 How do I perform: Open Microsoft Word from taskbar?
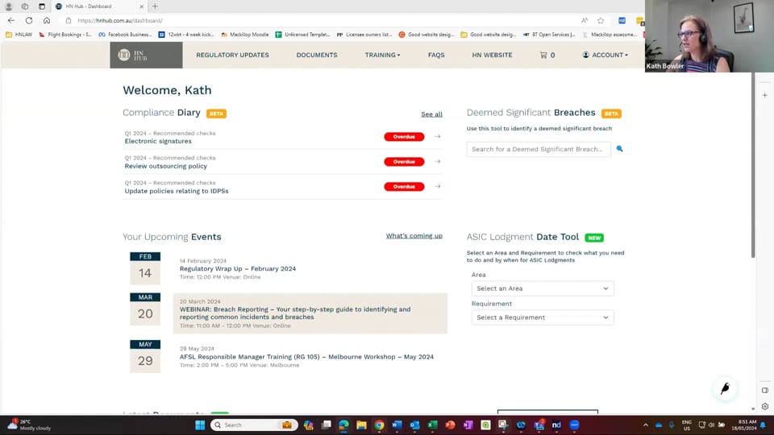pyautogui.click(x=397, y=425)
